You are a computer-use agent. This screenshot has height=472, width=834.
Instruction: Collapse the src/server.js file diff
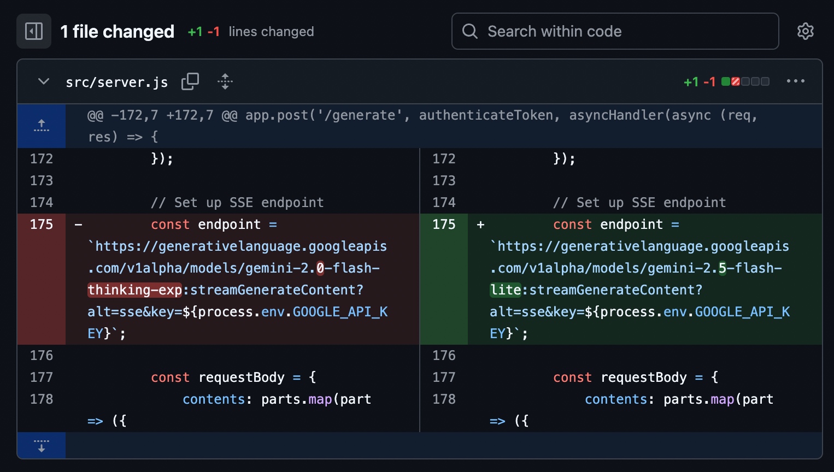(44, 81)
